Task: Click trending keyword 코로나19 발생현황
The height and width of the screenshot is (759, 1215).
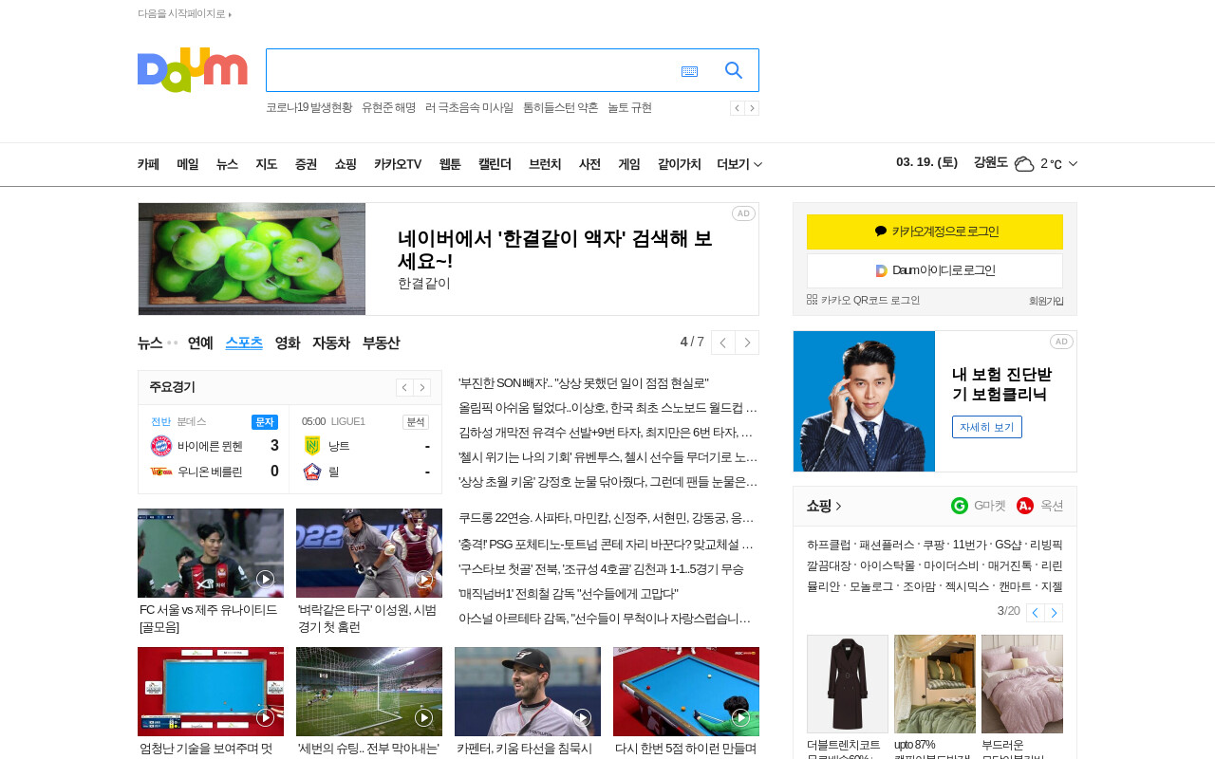Action: click(x=308, y=108)
